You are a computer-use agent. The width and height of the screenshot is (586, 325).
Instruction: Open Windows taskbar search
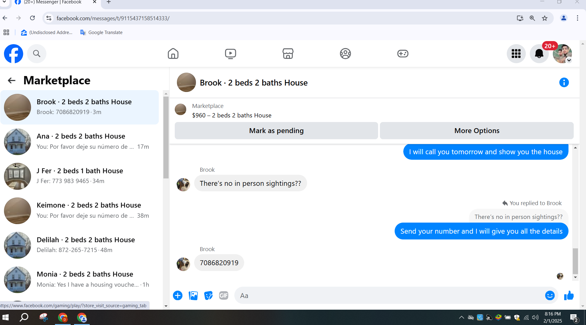click(24, 317)
